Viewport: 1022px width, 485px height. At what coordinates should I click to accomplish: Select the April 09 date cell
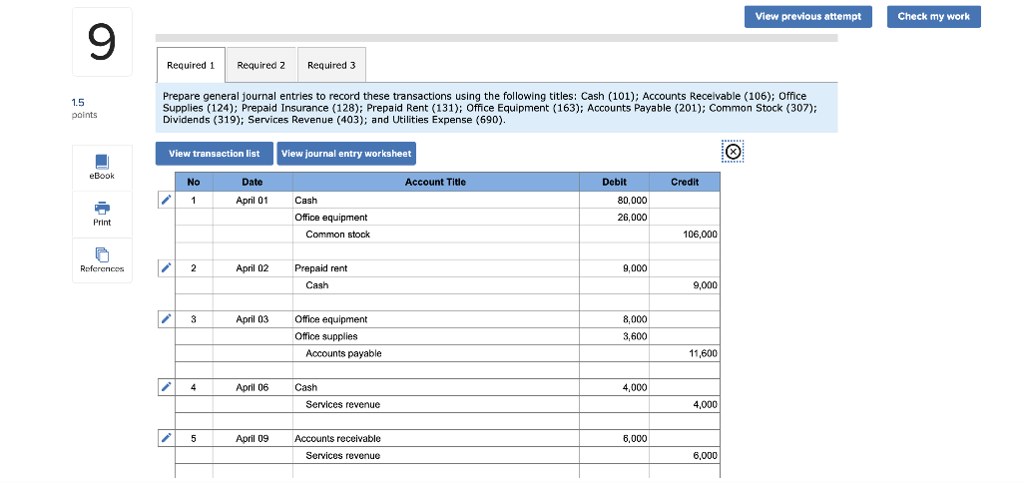(253, 438)
